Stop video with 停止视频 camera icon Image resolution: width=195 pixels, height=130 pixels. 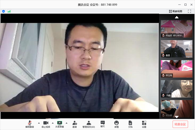(46, 124)
